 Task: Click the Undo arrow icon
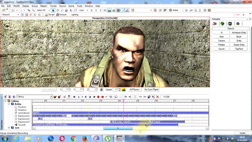(13, 10)
